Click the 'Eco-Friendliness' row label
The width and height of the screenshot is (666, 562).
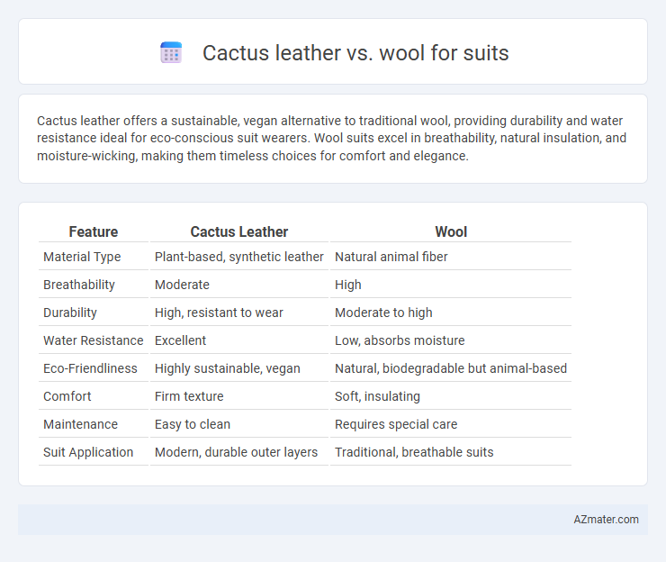click(91, 368)
